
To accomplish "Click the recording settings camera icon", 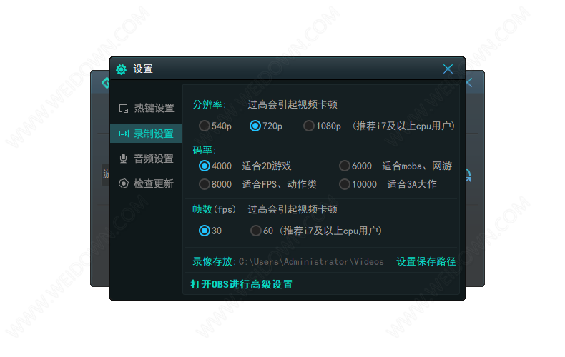I will 124,134.
